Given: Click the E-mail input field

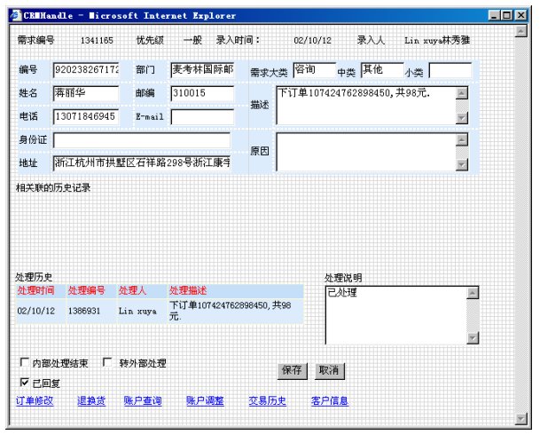Looking at the screenshot, I should (x=202, y=116).
